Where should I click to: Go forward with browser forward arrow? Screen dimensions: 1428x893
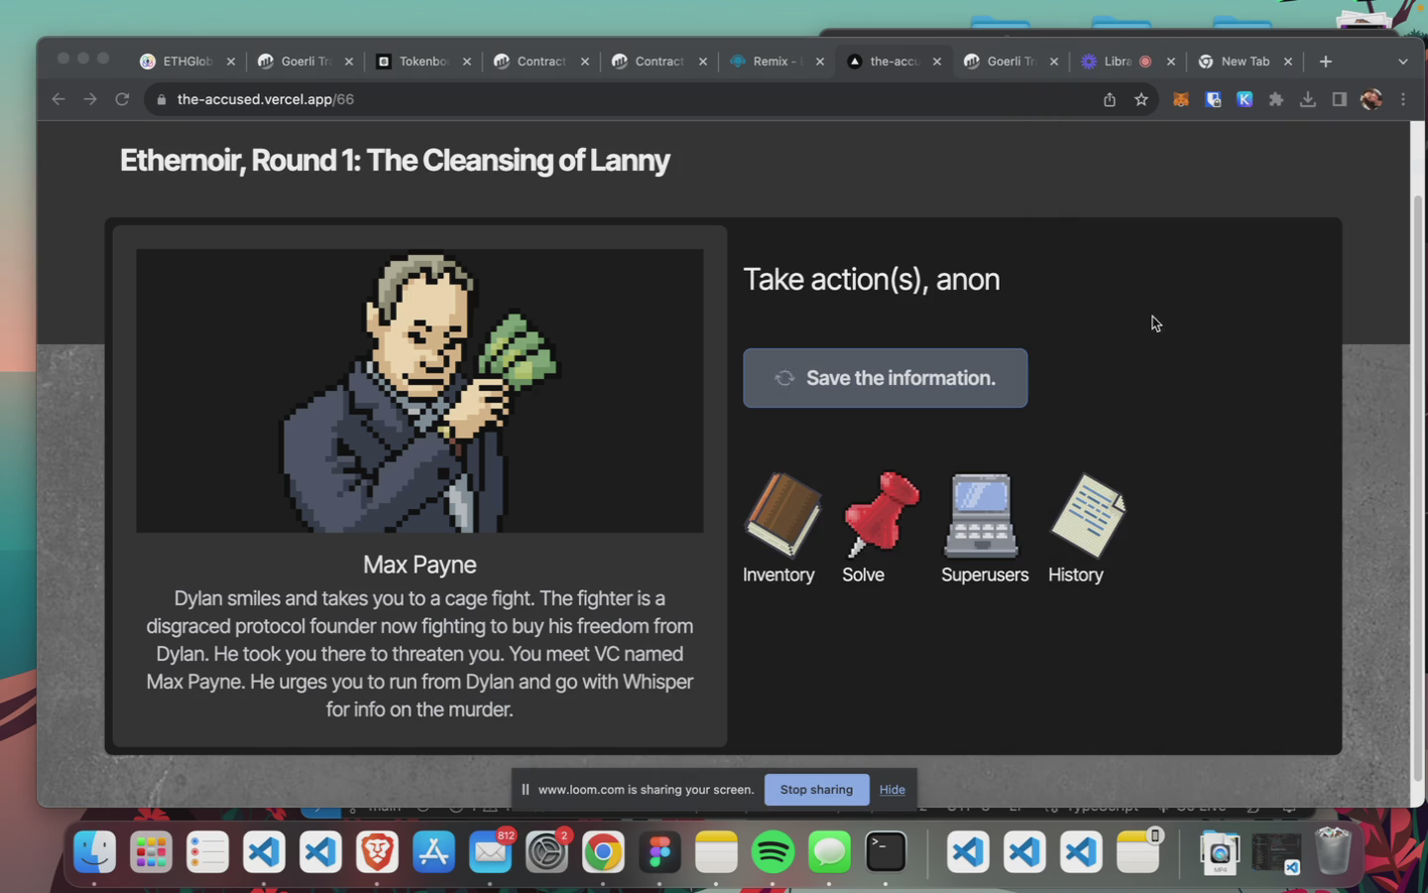pyautogui.click(x=90, y=99)
